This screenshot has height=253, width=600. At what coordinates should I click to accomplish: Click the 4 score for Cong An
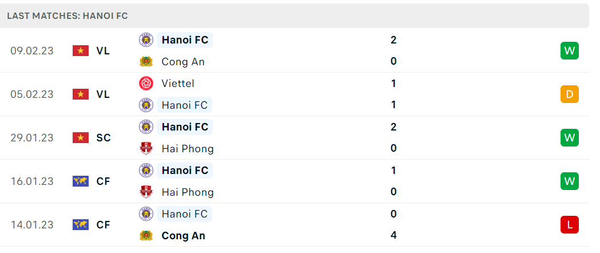394,235
